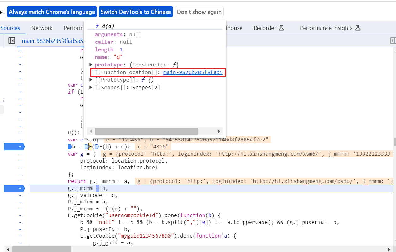Open the partly hidden Performance tab

pyautogui.click(x=74, y=28)
